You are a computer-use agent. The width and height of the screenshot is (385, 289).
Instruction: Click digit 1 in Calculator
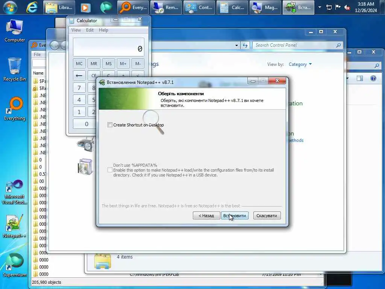tap(79, 112)
